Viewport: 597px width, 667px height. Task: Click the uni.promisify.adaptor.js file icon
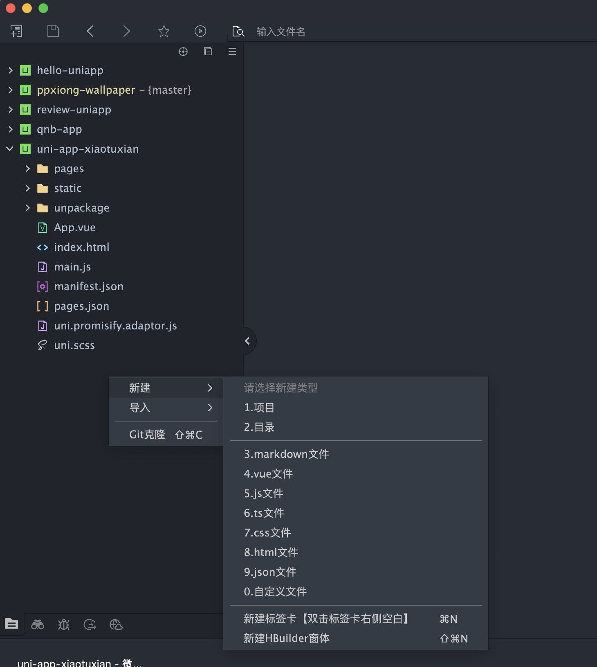43,326
